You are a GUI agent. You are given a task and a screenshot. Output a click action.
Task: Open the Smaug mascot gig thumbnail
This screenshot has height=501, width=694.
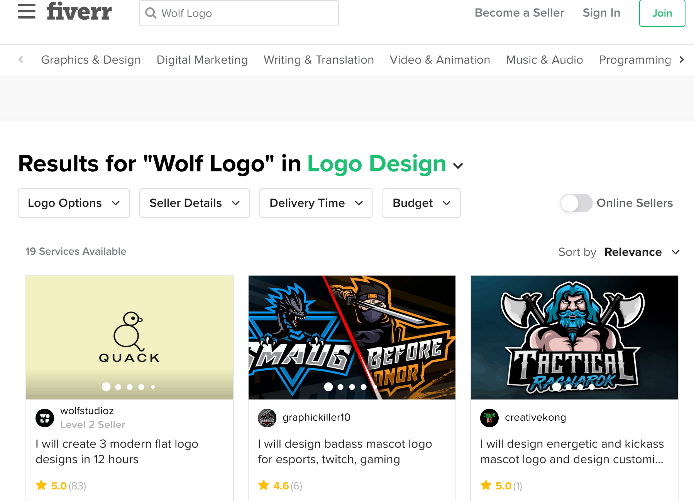coord(352,337)
